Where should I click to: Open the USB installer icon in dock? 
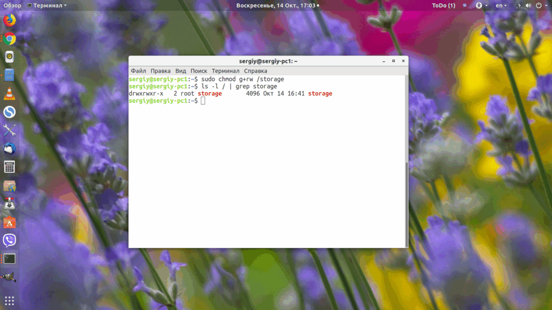point(10,204)
